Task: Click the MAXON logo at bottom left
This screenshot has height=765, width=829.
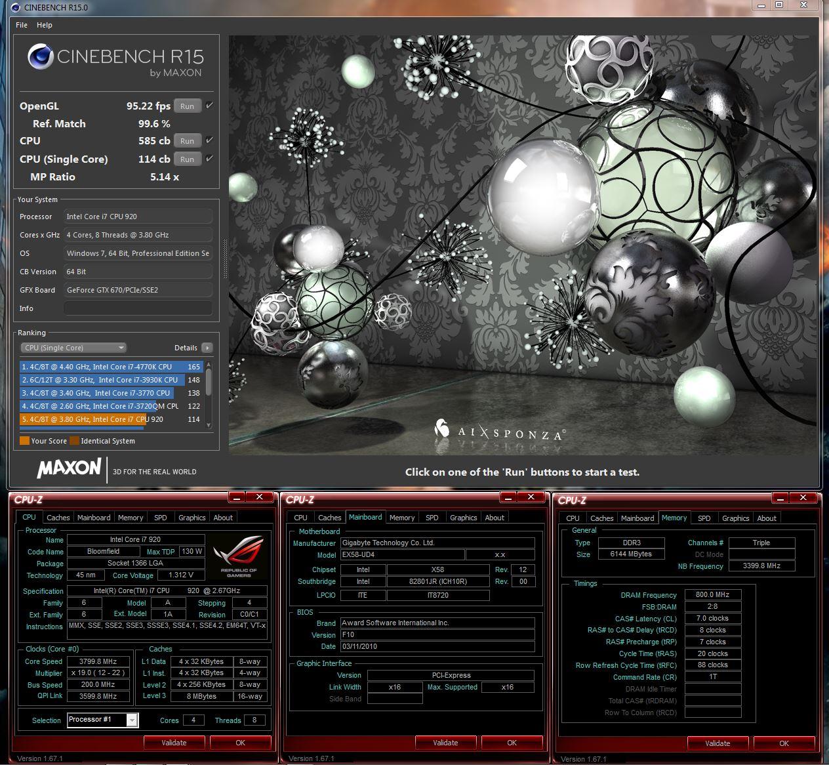Action: click(69, 468)
